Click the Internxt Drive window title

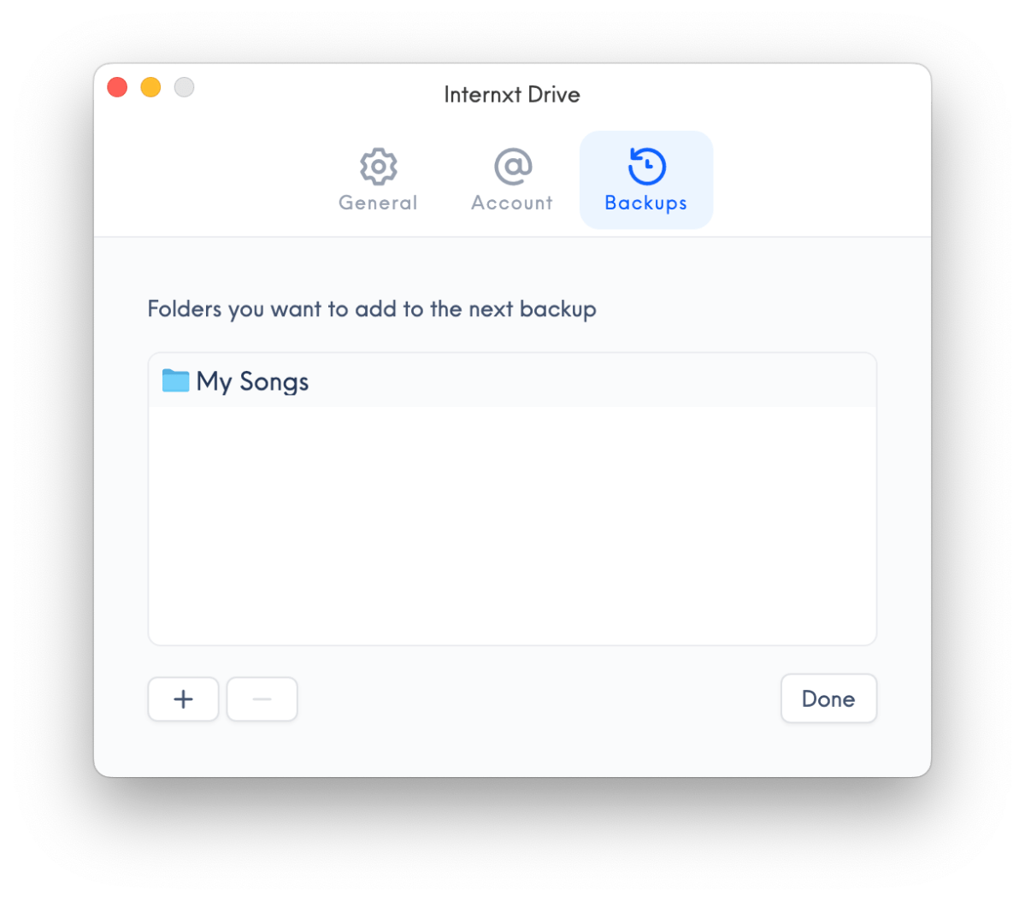tap(512, 95)
